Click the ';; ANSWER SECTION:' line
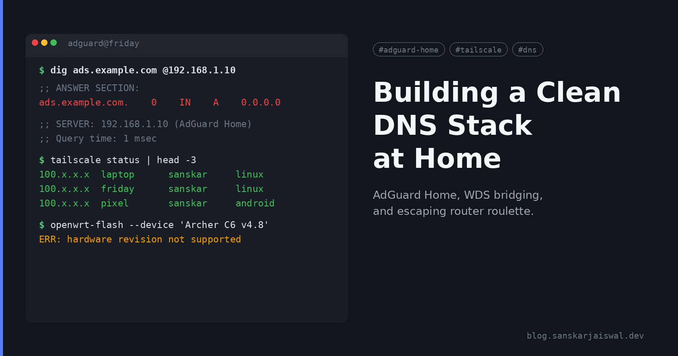This screenshot has height=356, width=678. [89, 88]
